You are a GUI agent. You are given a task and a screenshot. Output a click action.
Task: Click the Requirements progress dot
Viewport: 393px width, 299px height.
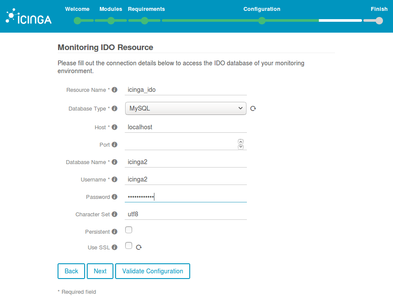coord(144,21)
